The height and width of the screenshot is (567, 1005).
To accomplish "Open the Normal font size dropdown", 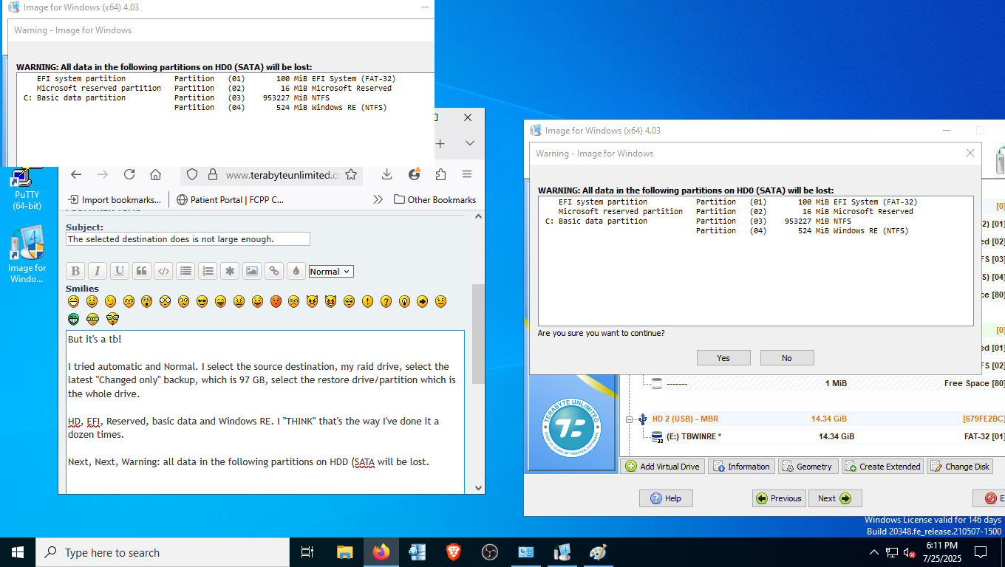I will coord(331,272).
